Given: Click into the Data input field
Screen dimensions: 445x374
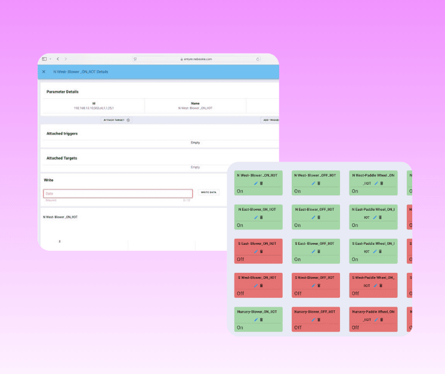Looking at the screenshot, I should click(x=118, y=194).
